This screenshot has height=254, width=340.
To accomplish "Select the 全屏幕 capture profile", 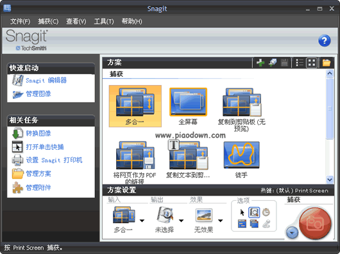I will click(188, 106).
